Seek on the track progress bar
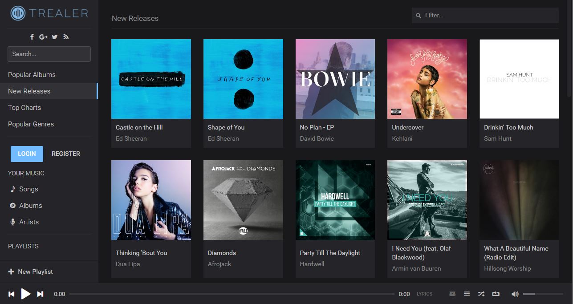 coord(232,294)
